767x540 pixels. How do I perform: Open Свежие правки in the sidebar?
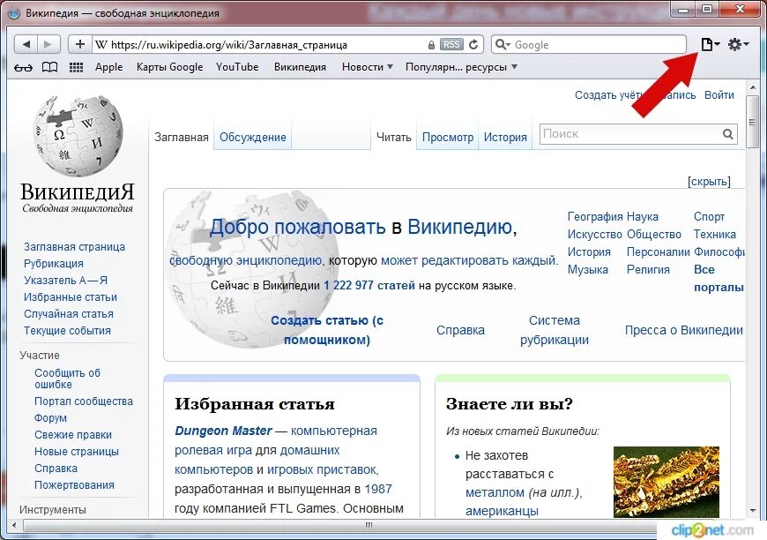[73, 435]
